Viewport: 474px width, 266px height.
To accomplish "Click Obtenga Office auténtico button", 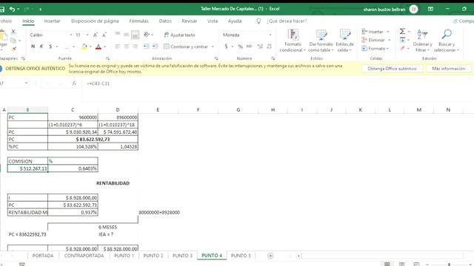I will click(392, 69).
